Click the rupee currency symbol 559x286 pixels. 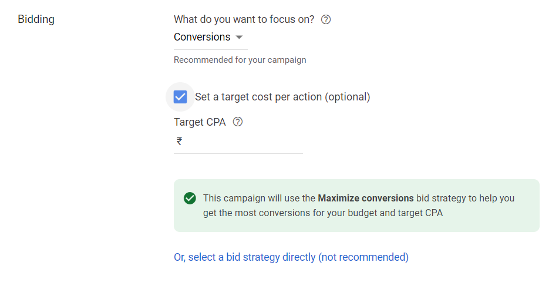click(x=179, y=141)
